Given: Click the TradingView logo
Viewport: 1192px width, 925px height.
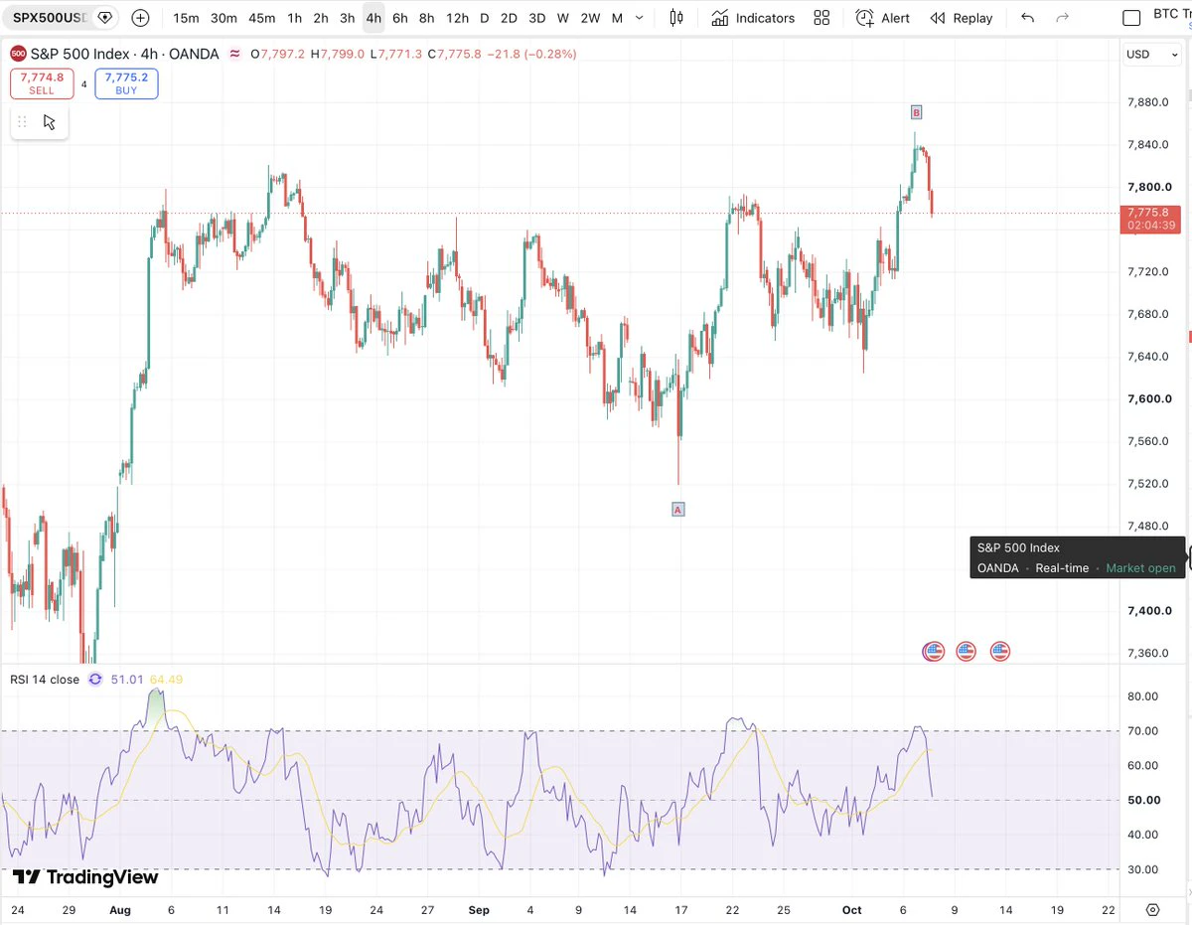Looking at the screenshot, I should [x=85, y=877].
